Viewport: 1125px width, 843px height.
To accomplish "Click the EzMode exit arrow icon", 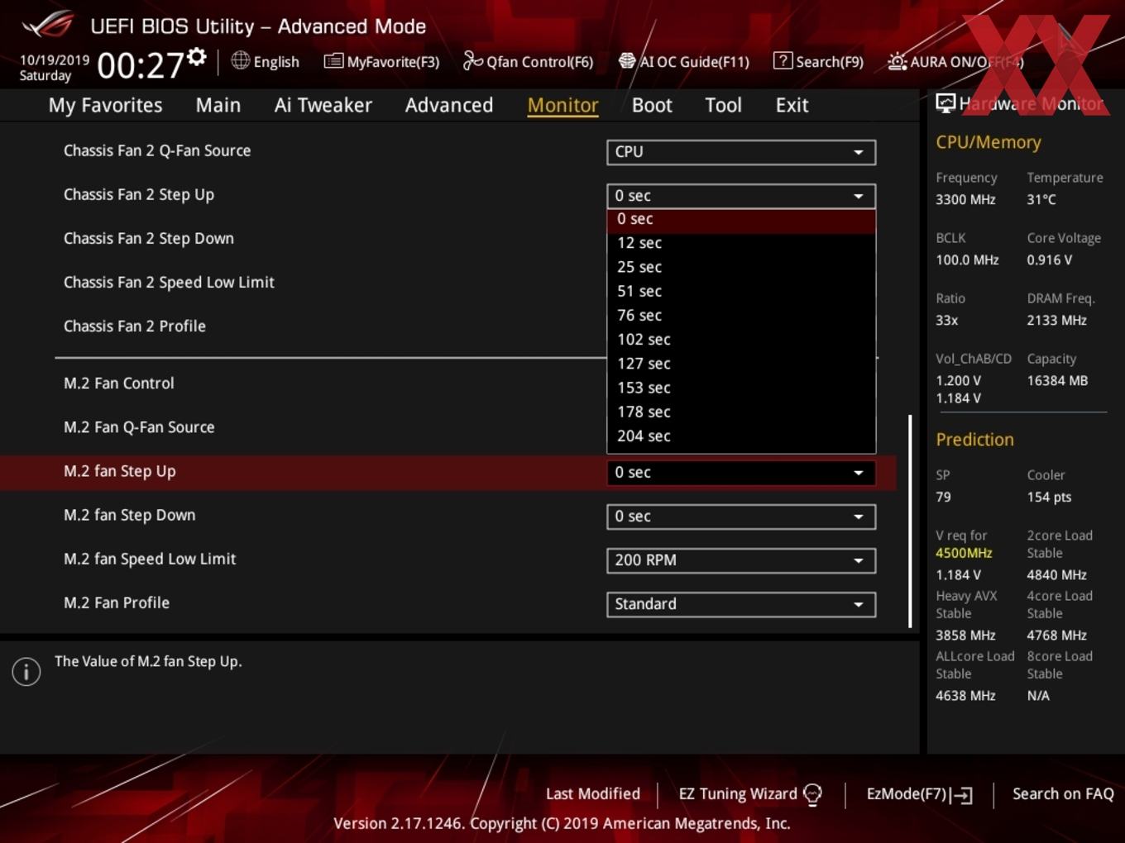I will tap(961, 795).
